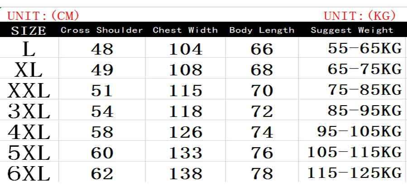
Task: Click the 3XL size cell
Action: coord(28,111)
